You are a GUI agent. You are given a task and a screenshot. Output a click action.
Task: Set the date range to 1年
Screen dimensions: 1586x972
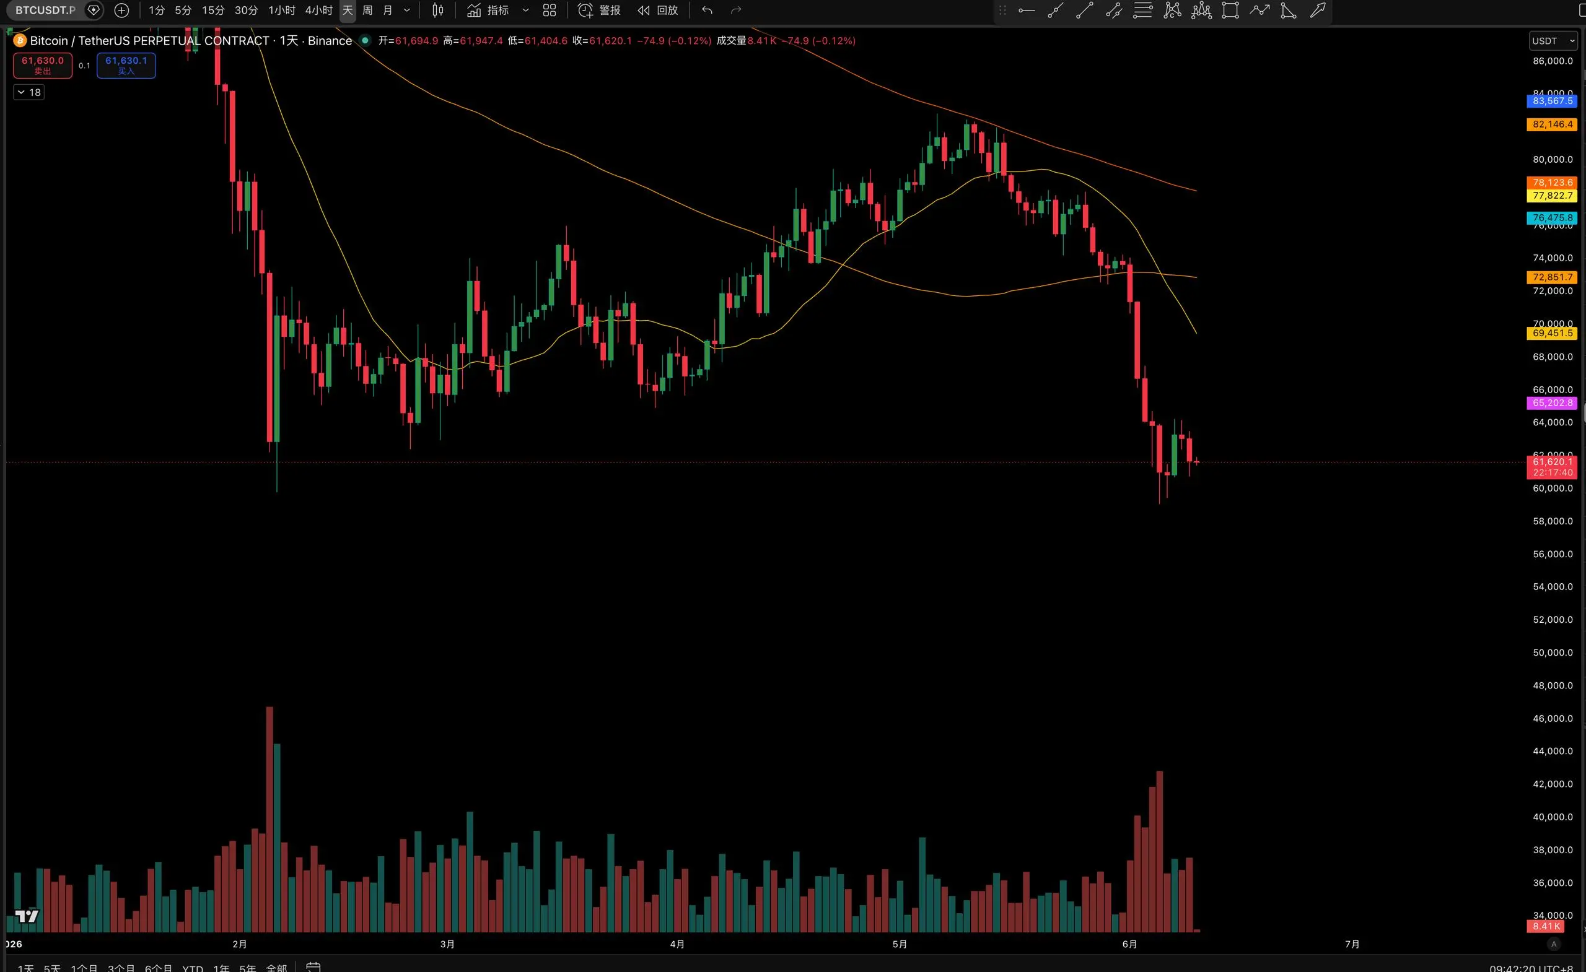tap(221, 968)
